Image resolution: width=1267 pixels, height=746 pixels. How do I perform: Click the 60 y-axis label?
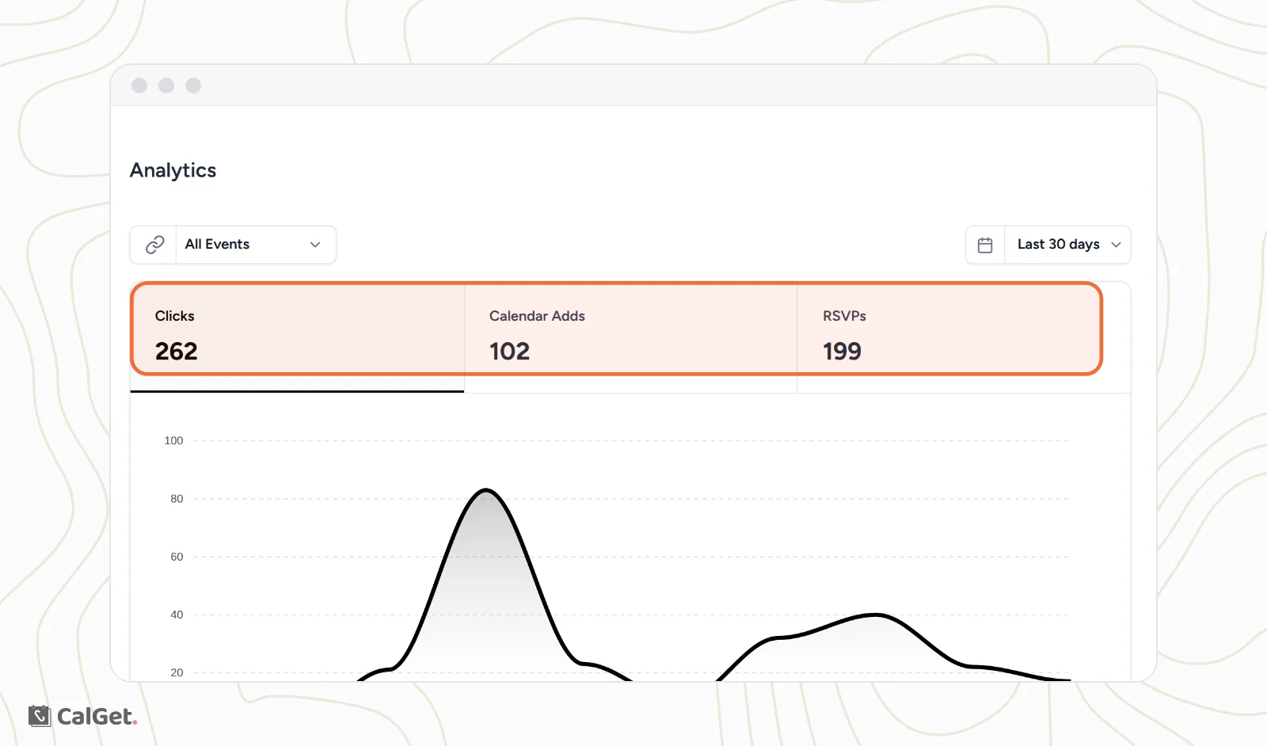click(x=177, y=557)
